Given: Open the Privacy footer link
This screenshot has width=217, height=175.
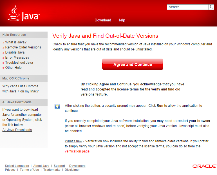Looking at the screenshot, I should (x=10, y=170).
